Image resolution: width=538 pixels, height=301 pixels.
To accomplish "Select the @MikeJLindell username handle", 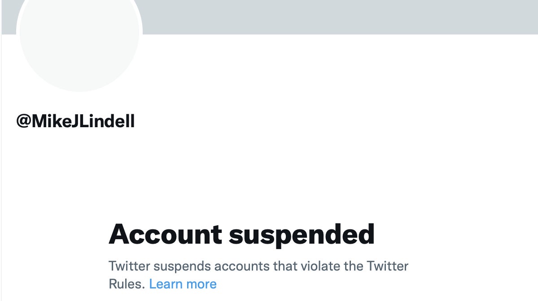I will tap(75, 121).
